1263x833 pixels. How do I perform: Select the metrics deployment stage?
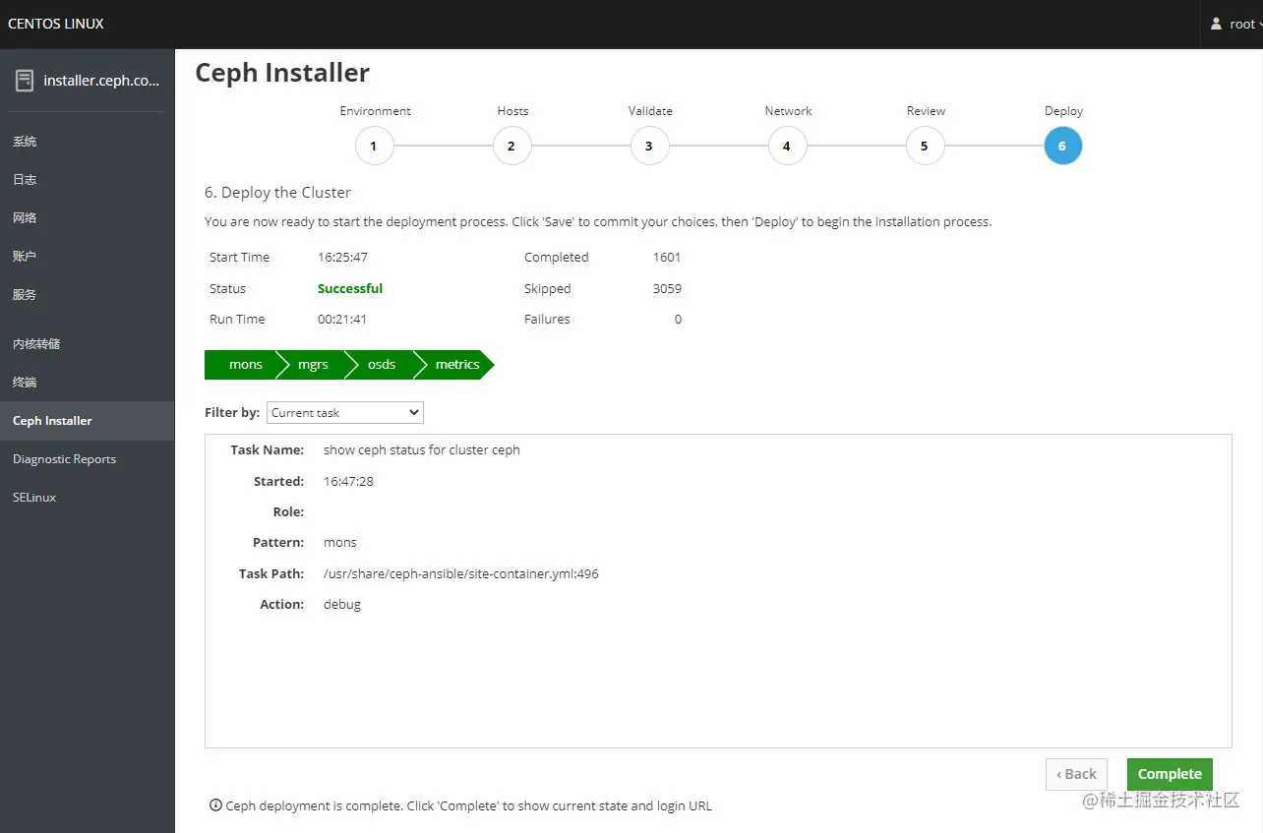[455, 365]
